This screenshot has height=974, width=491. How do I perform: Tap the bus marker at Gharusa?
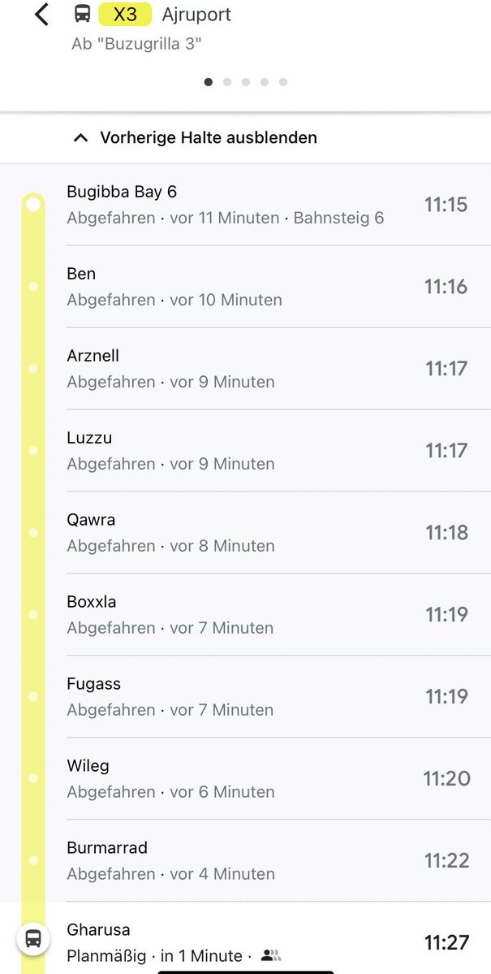pos(33,939)
